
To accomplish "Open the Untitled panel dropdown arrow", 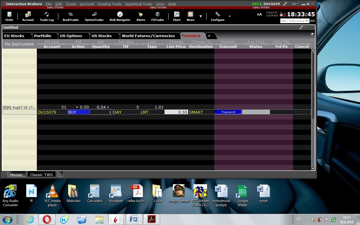I will point(306,28).
